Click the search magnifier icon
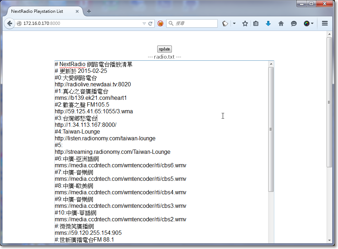338x249 pixels. point(171,23)
